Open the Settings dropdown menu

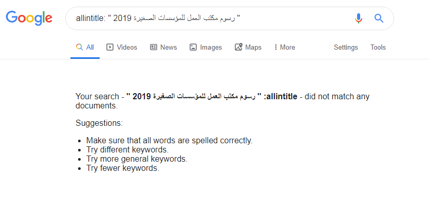pyautogui.click(x=346, y=48)
